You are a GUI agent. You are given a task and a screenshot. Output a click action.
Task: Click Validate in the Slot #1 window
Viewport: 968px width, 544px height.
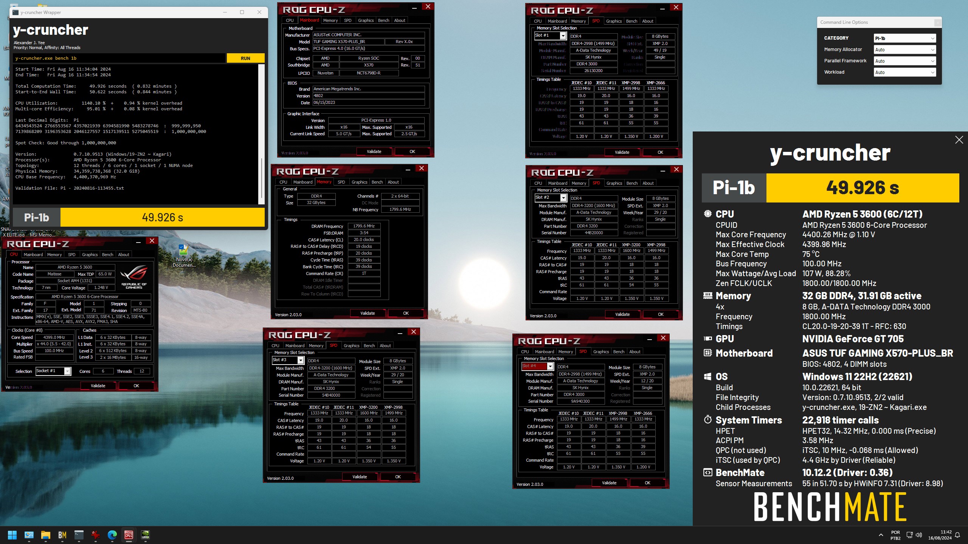click(622, 152)
